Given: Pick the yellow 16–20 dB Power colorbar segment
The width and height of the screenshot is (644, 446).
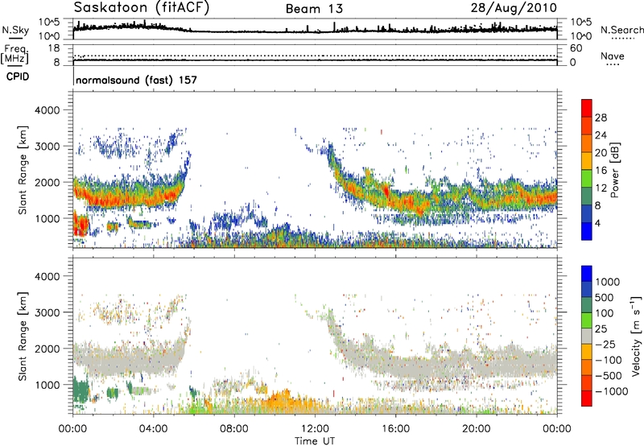Looking at the screenshot, I should click(587, 161).
